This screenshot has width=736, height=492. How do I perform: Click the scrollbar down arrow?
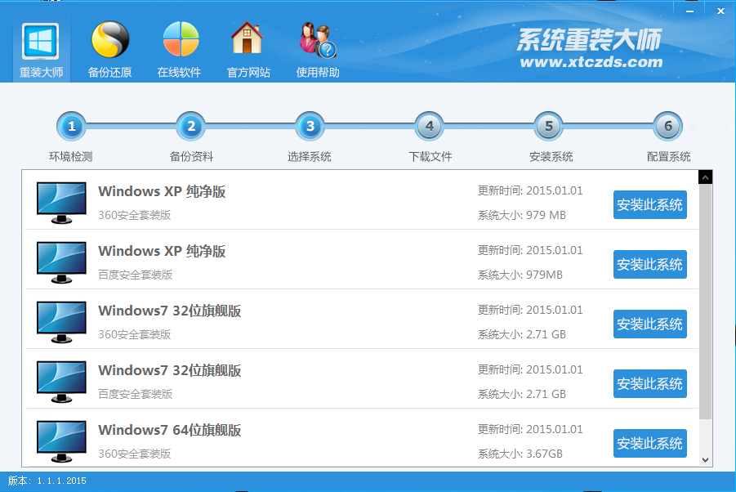(x=706, y=459)
